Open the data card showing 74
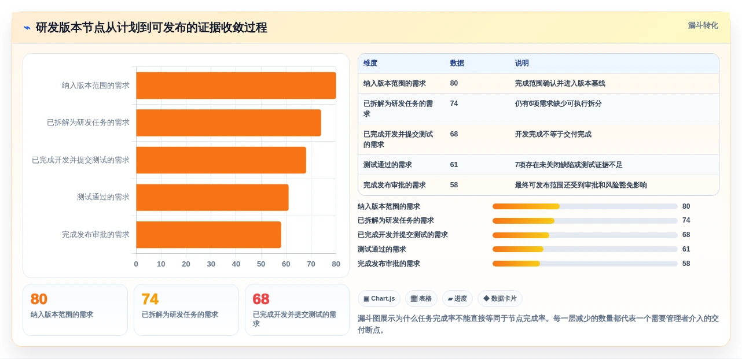Viewport: 742px width, 359px height. tap(186, 310)
